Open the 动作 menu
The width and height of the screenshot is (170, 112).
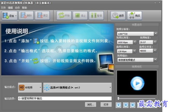[x=17, y=8]
